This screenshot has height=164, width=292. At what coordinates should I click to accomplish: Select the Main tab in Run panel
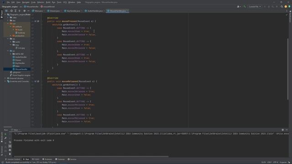click(x=16, y=130)
